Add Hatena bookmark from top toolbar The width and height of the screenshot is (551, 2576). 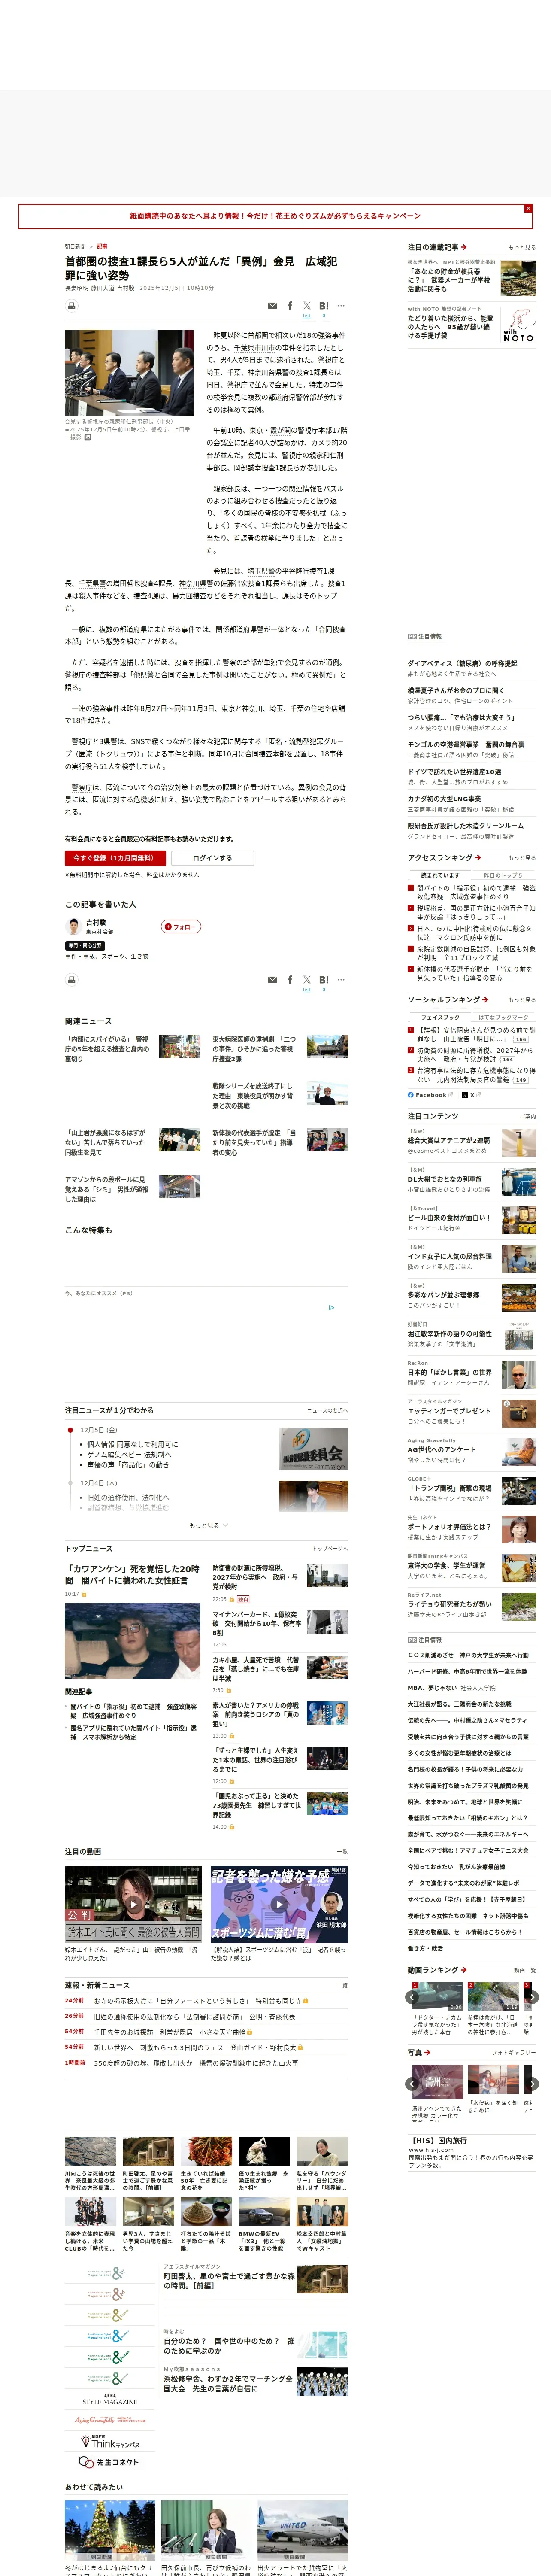coord(324,306)
